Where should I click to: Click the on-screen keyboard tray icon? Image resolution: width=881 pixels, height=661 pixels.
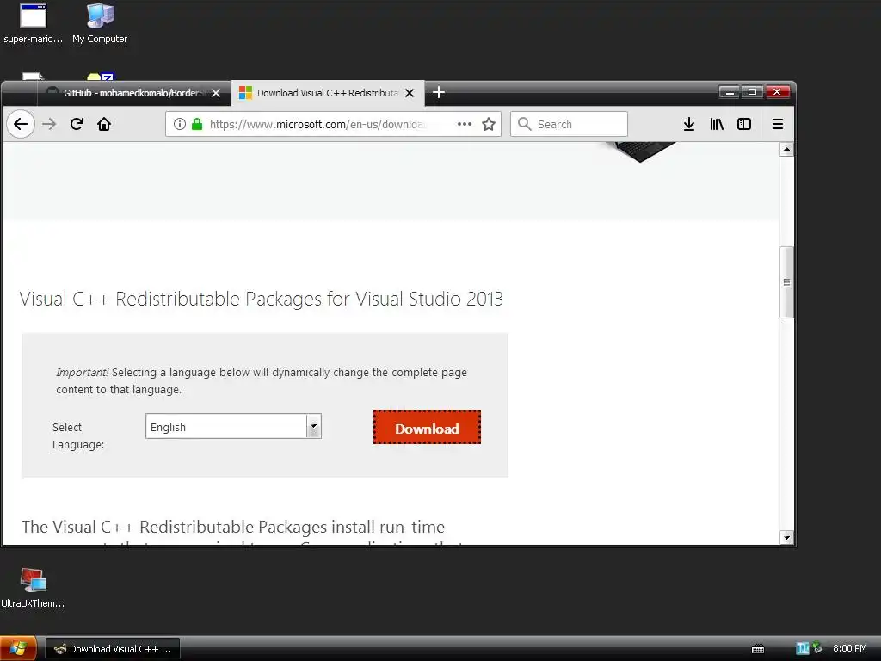coord(758,649)
